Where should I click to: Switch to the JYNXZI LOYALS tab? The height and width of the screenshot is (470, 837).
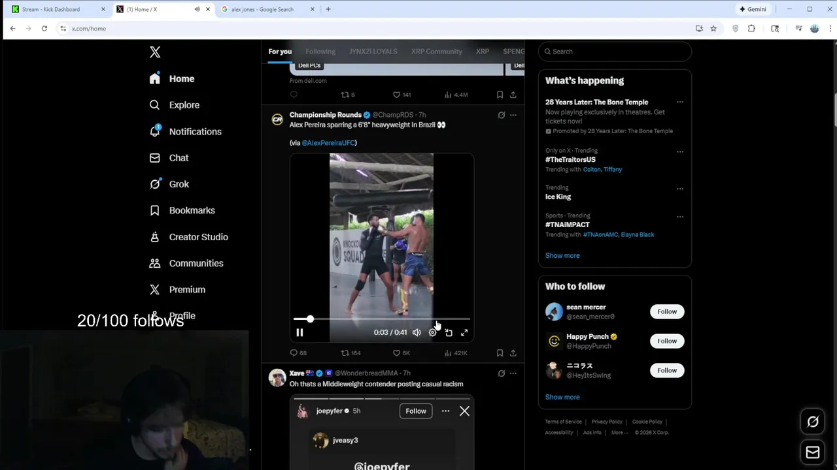click(x=373, y=52)
